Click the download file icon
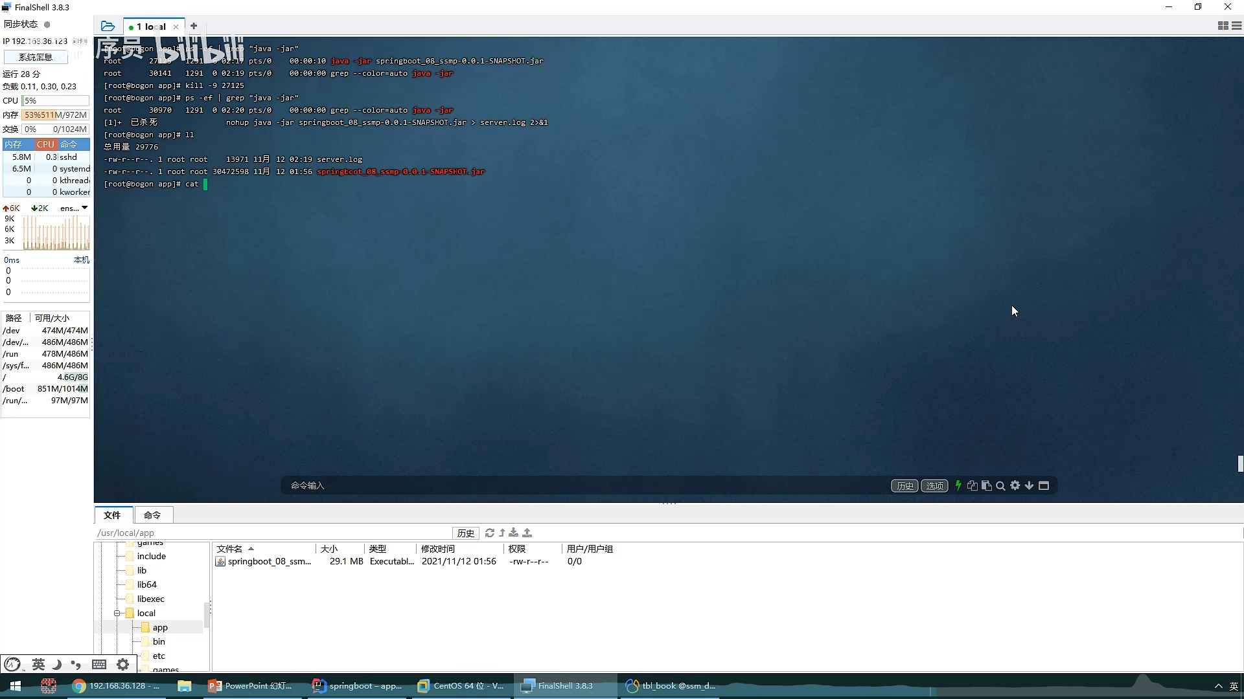This screenshot has height=699, width=1244. [x=514, y=533]
